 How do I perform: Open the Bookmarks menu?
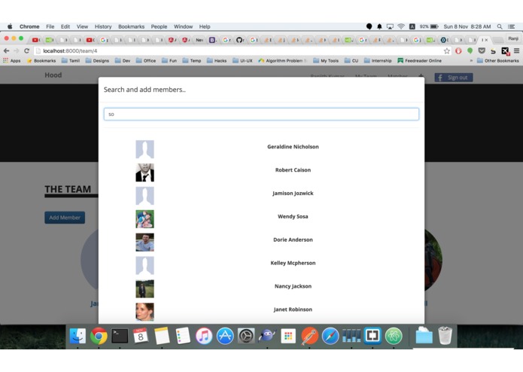click(132, 26)
